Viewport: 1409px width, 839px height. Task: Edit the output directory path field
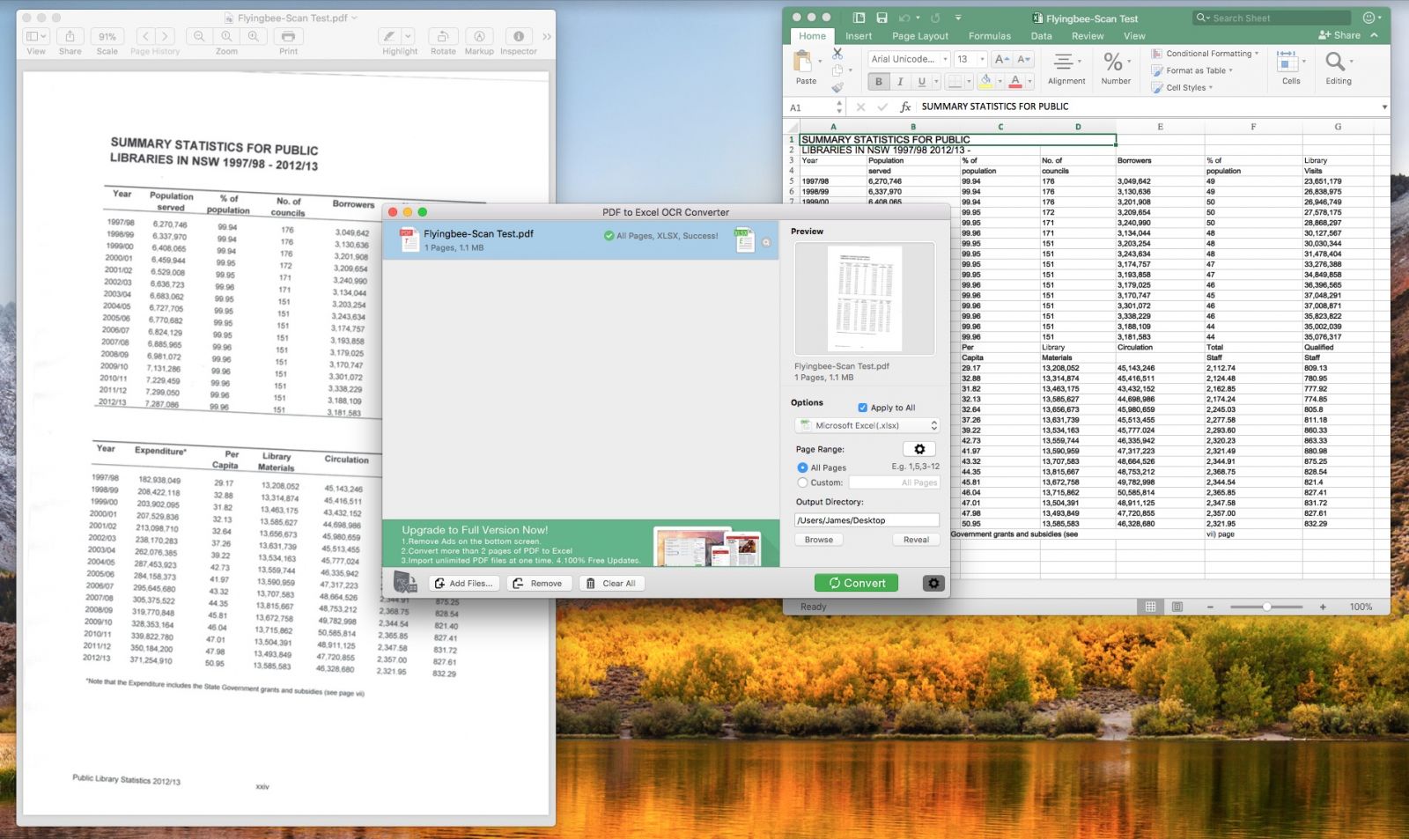click(x=867, y=520)
